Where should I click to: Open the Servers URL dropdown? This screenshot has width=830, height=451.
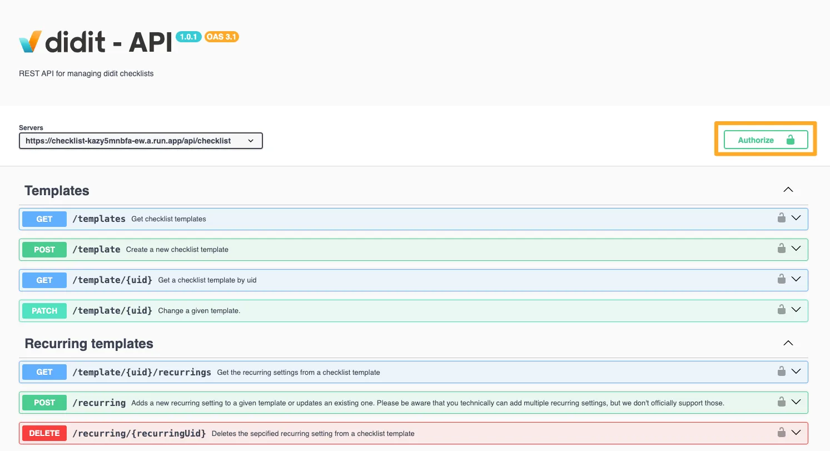[141, 141]
